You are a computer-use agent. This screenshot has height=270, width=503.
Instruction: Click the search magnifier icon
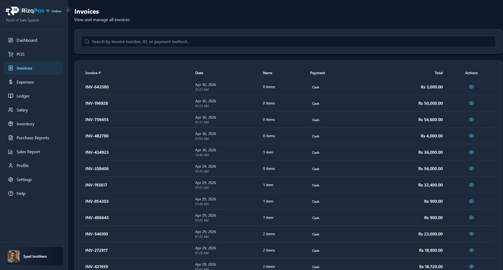click(87, 42)
